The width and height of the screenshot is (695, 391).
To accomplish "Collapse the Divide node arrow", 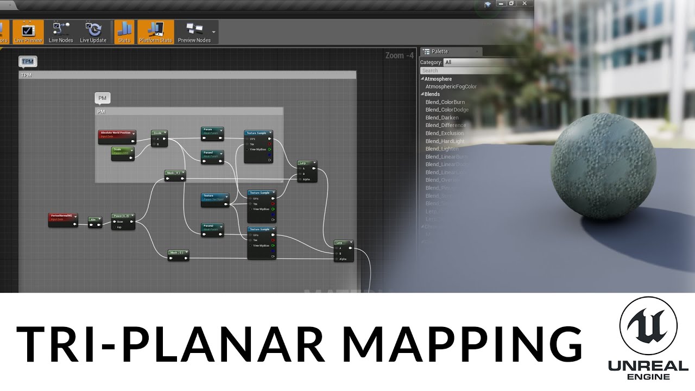I will [165, 133].
